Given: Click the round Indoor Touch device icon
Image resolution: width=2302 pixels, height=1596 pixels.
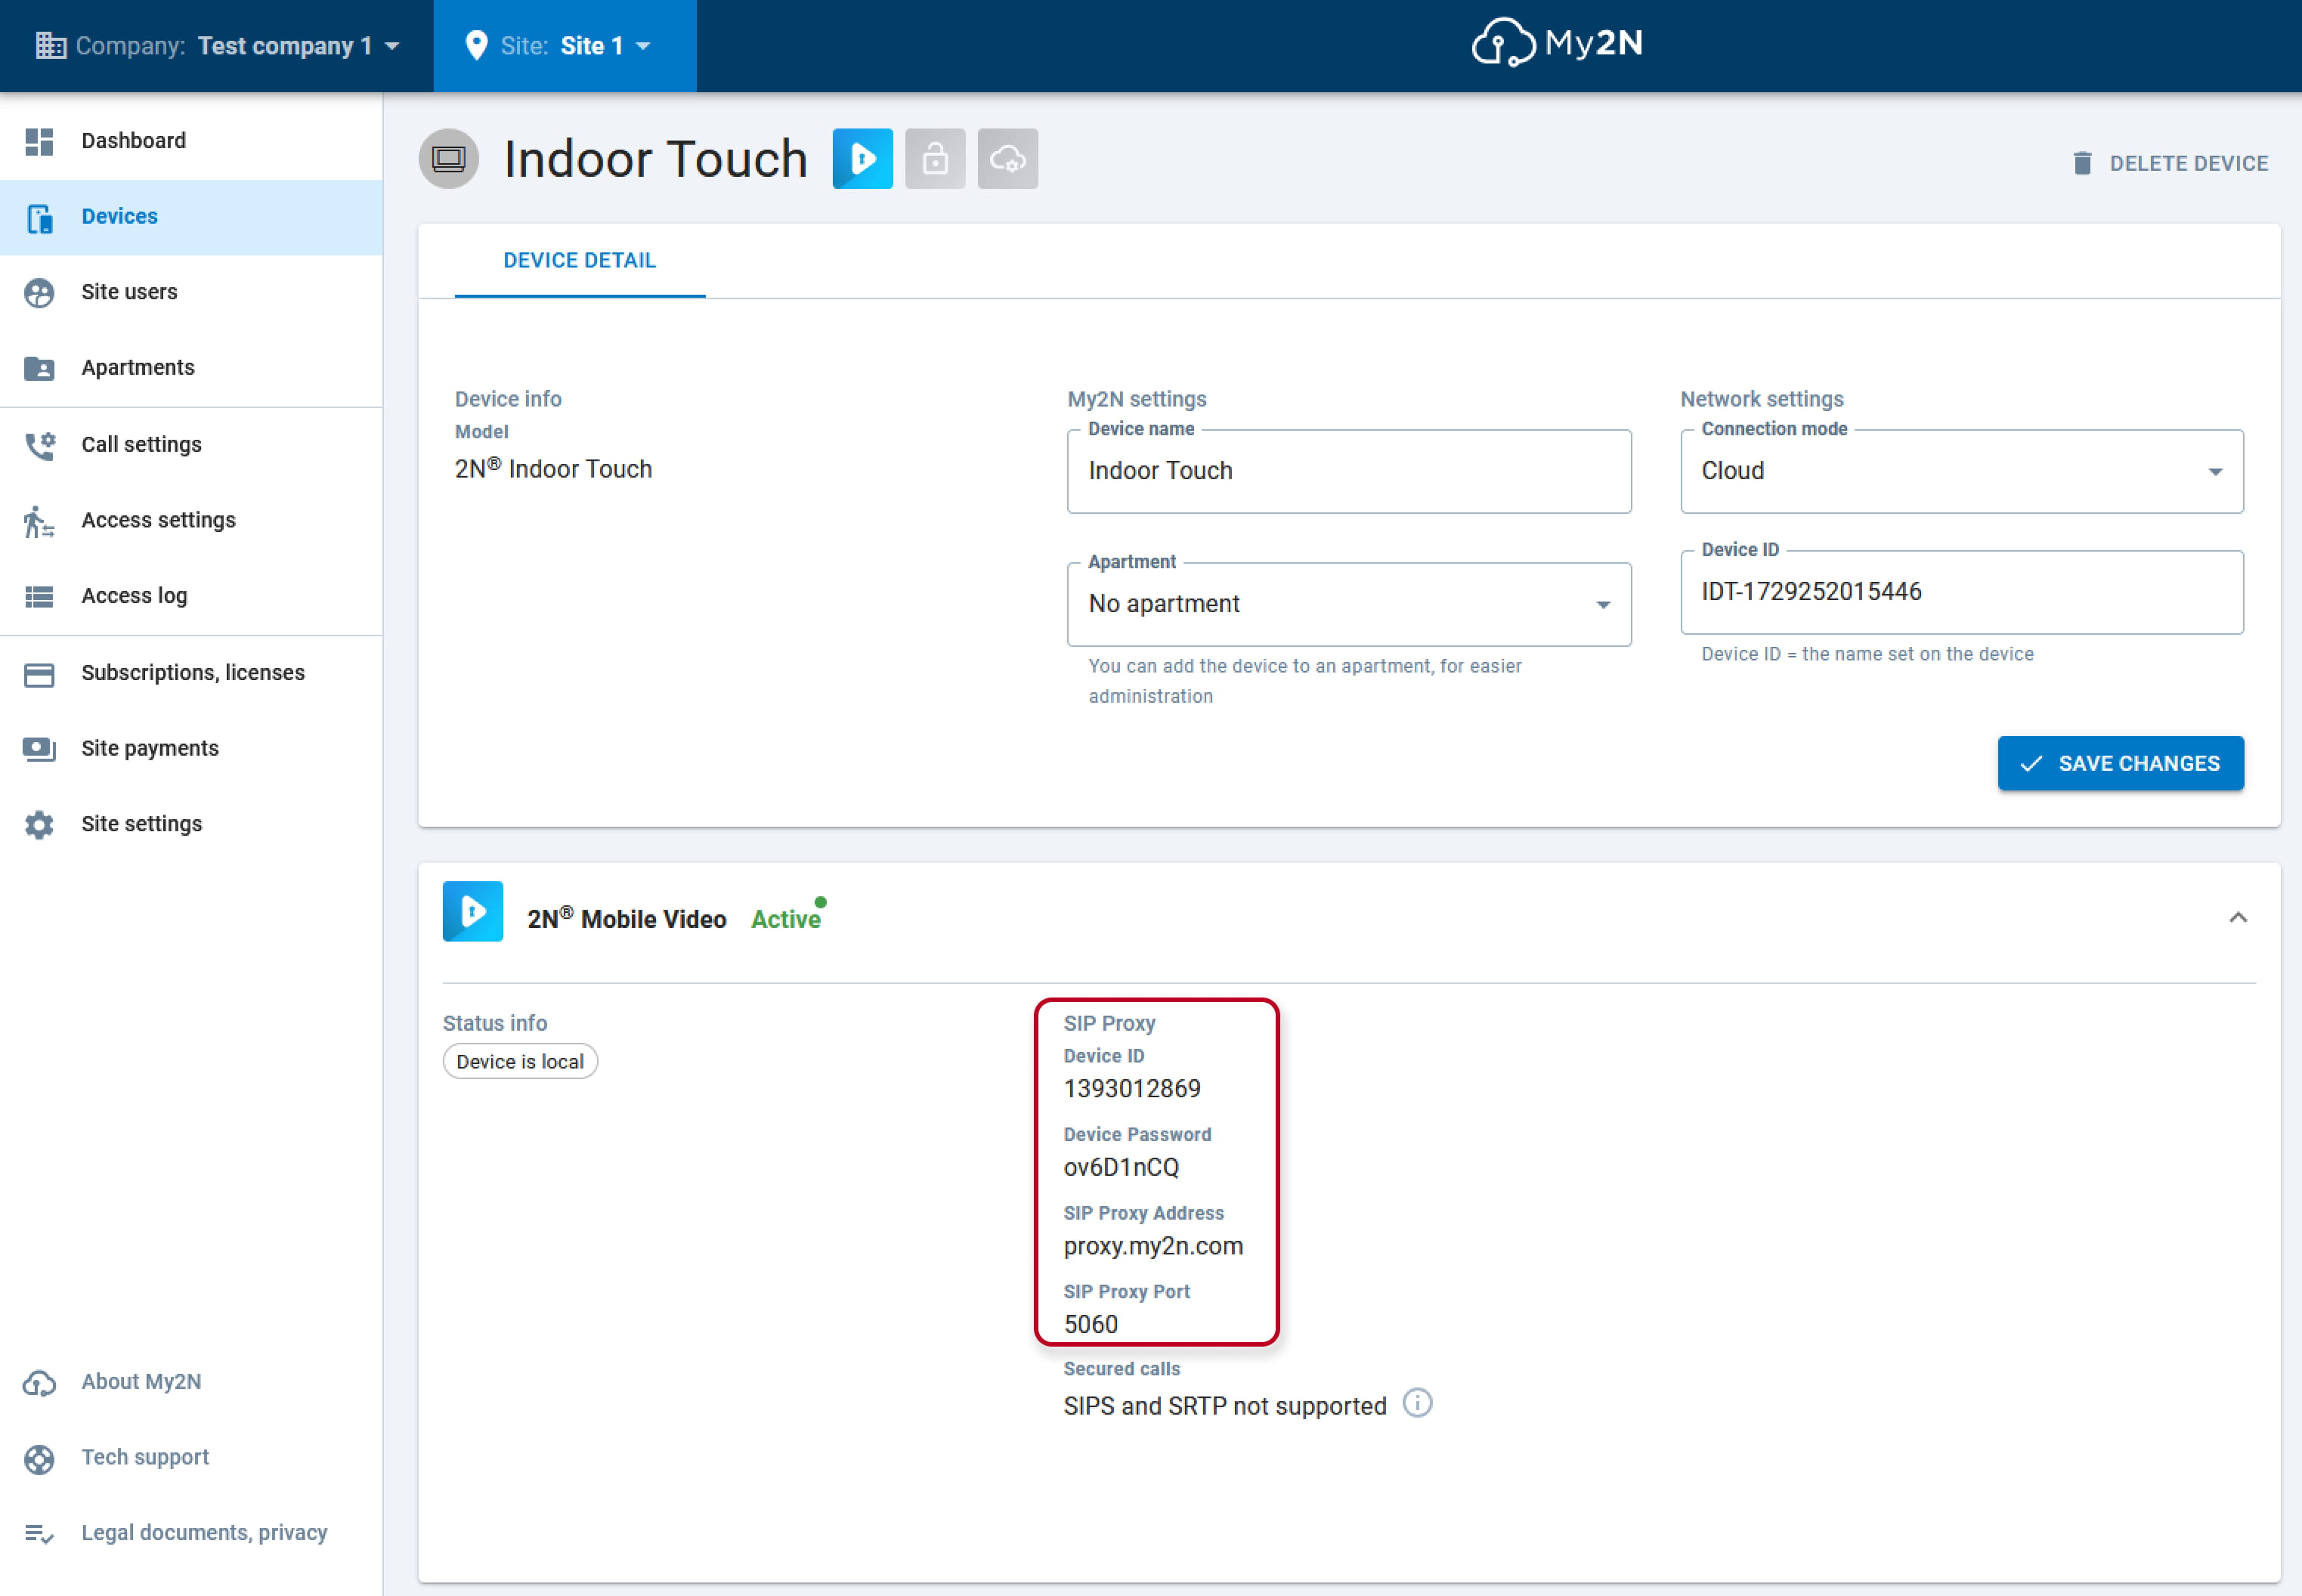Looking at the screenshot, I should [449, 159].
